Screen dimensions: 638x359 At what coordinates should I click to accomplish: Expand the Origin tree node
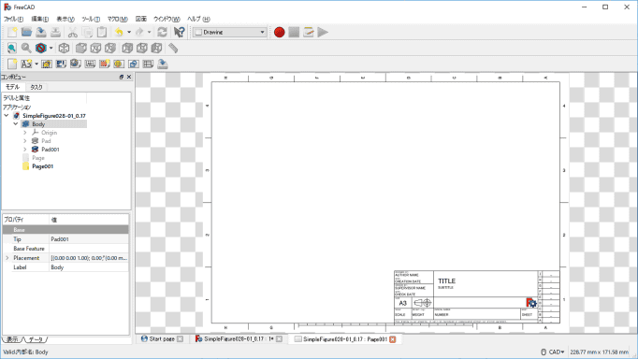(25, 133)
